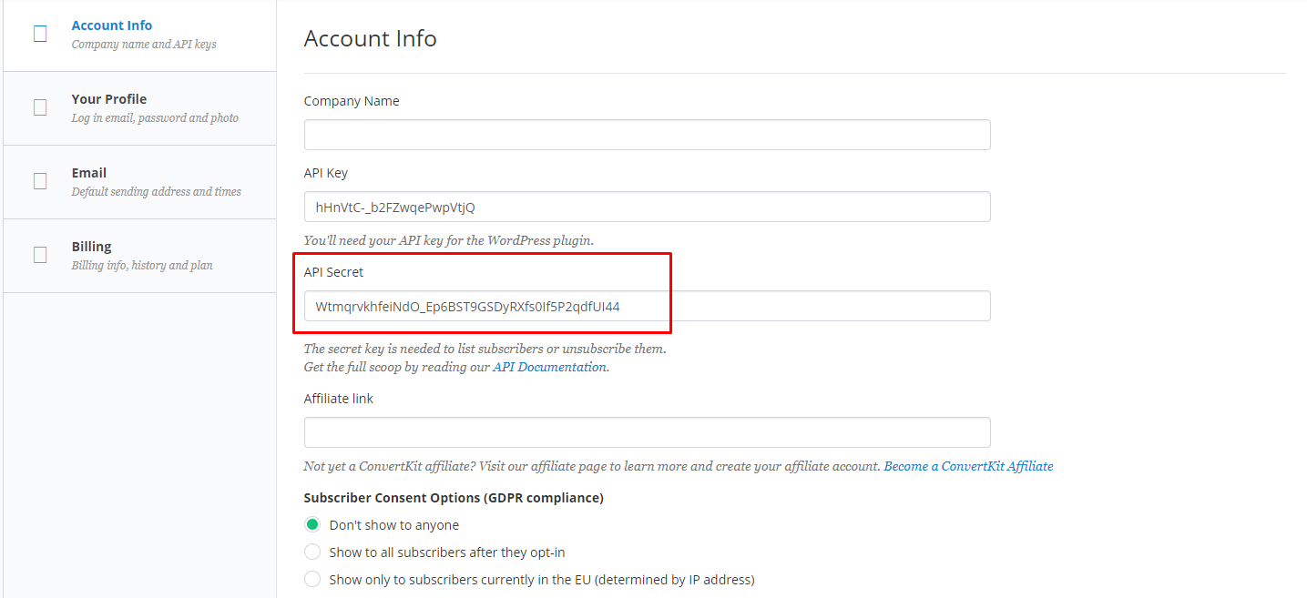Screen dimensions: 1307x598
Task: Switch to the Email settings section
Action: pos(139,182)
